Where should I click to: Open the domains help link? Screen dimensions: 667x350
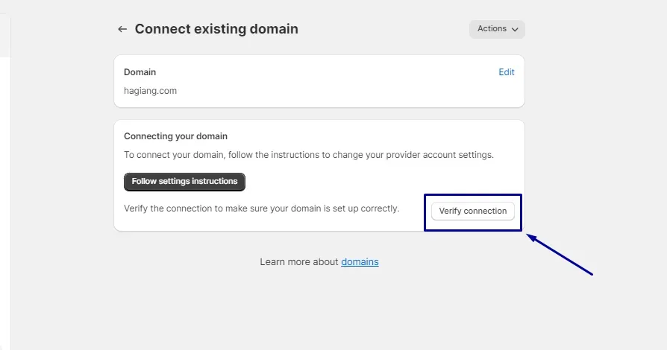click(x=360, y=262)
